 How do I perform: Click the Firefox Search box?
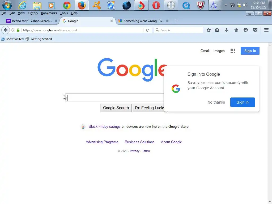point(178,30)
